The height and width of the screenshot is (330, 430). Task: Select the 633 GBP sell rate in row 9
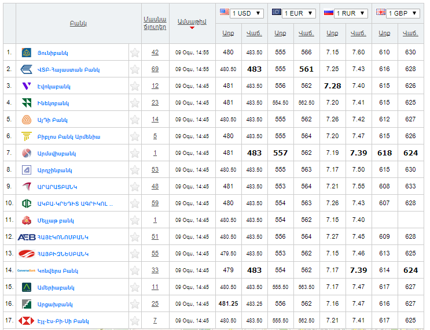point(410,187)
